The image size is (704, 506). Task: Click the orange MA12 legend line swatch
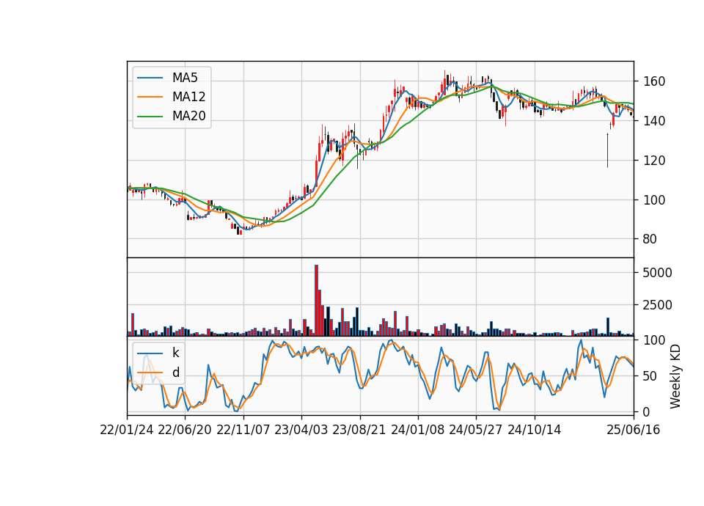(x=150, y=97)
